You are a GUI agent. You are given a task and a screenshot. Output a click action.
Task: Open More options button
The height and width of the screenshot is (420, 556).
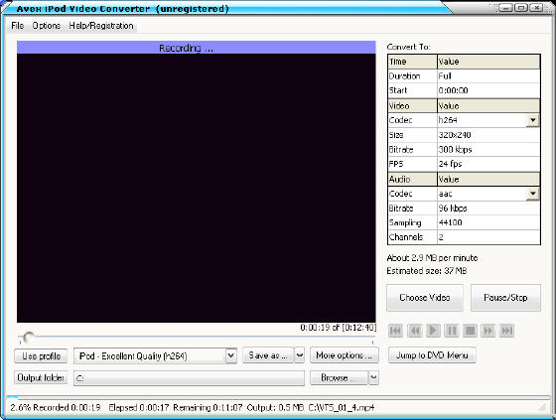[344, 355]
